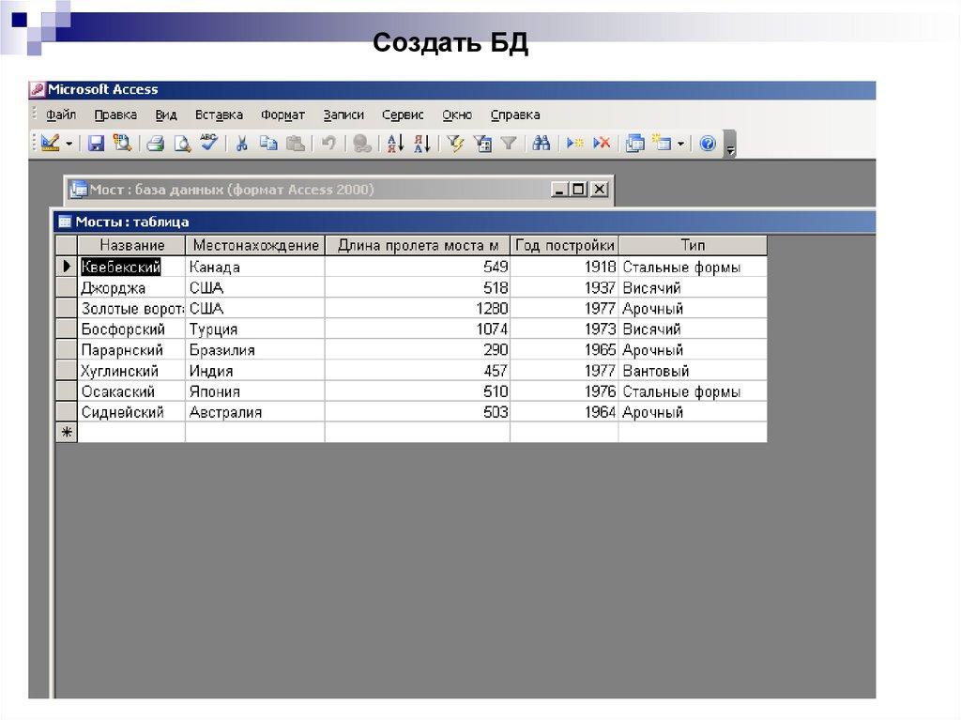Expand the View mode dropdown arrow
This screenshot has width=961, height=720.
(x=69, y=144)
